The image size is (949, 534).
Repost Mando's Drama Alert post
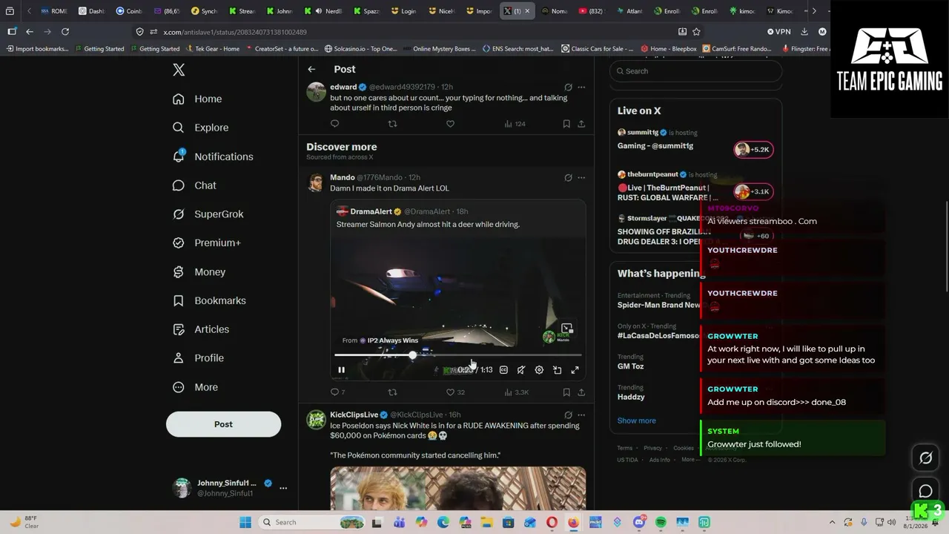pos(392,392)
